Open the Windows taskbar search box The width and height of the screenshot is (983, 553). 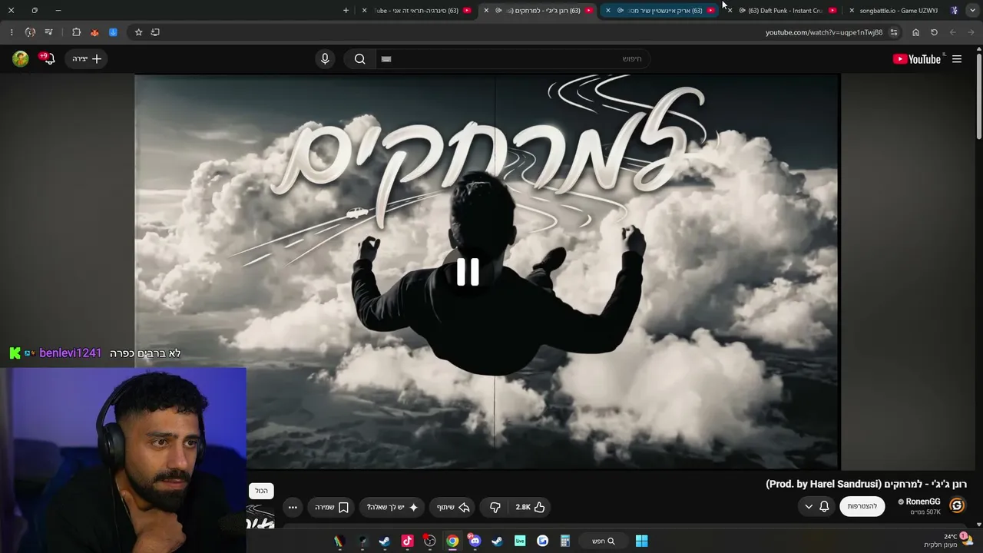click(604, 541)
